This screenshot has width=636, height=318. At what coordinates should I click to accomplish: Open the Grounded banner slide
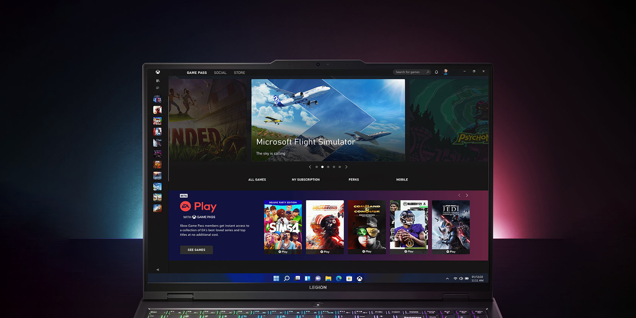(x=208, y=120)
